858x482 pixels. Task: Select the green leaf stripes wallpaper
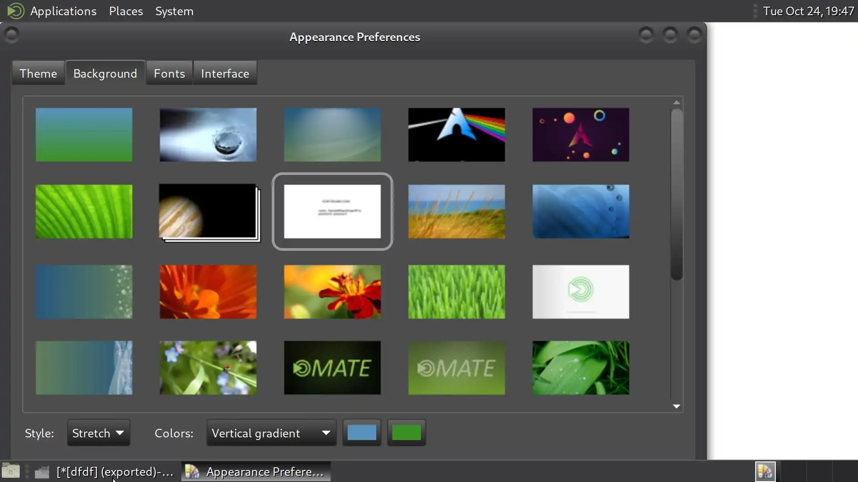coord(84,212)
